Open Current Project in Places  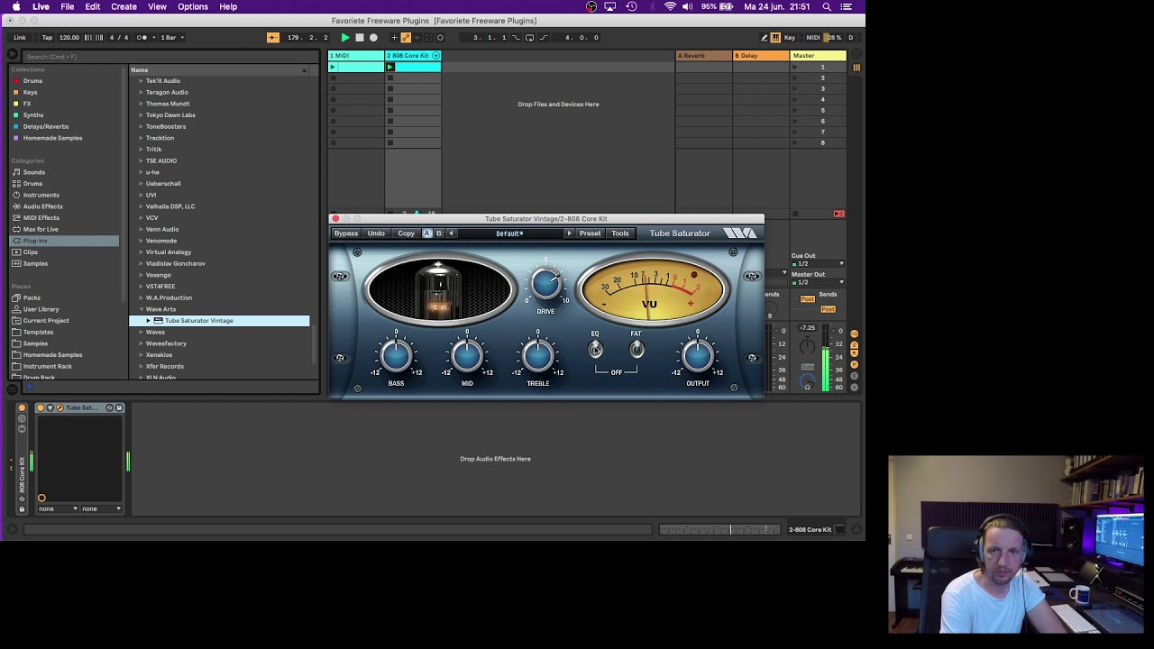pos(46,320)
